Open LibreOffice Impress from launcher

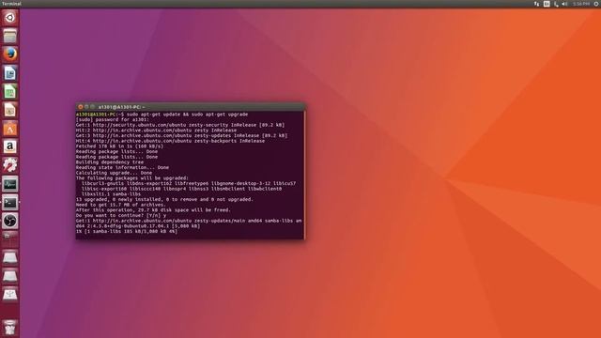pyautogui.click(x=10, y=110)
